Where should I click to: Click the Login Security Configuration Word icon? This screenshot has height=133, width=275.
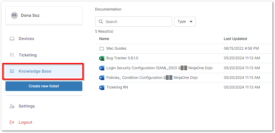pyautogui.click(x=102, y=68)
